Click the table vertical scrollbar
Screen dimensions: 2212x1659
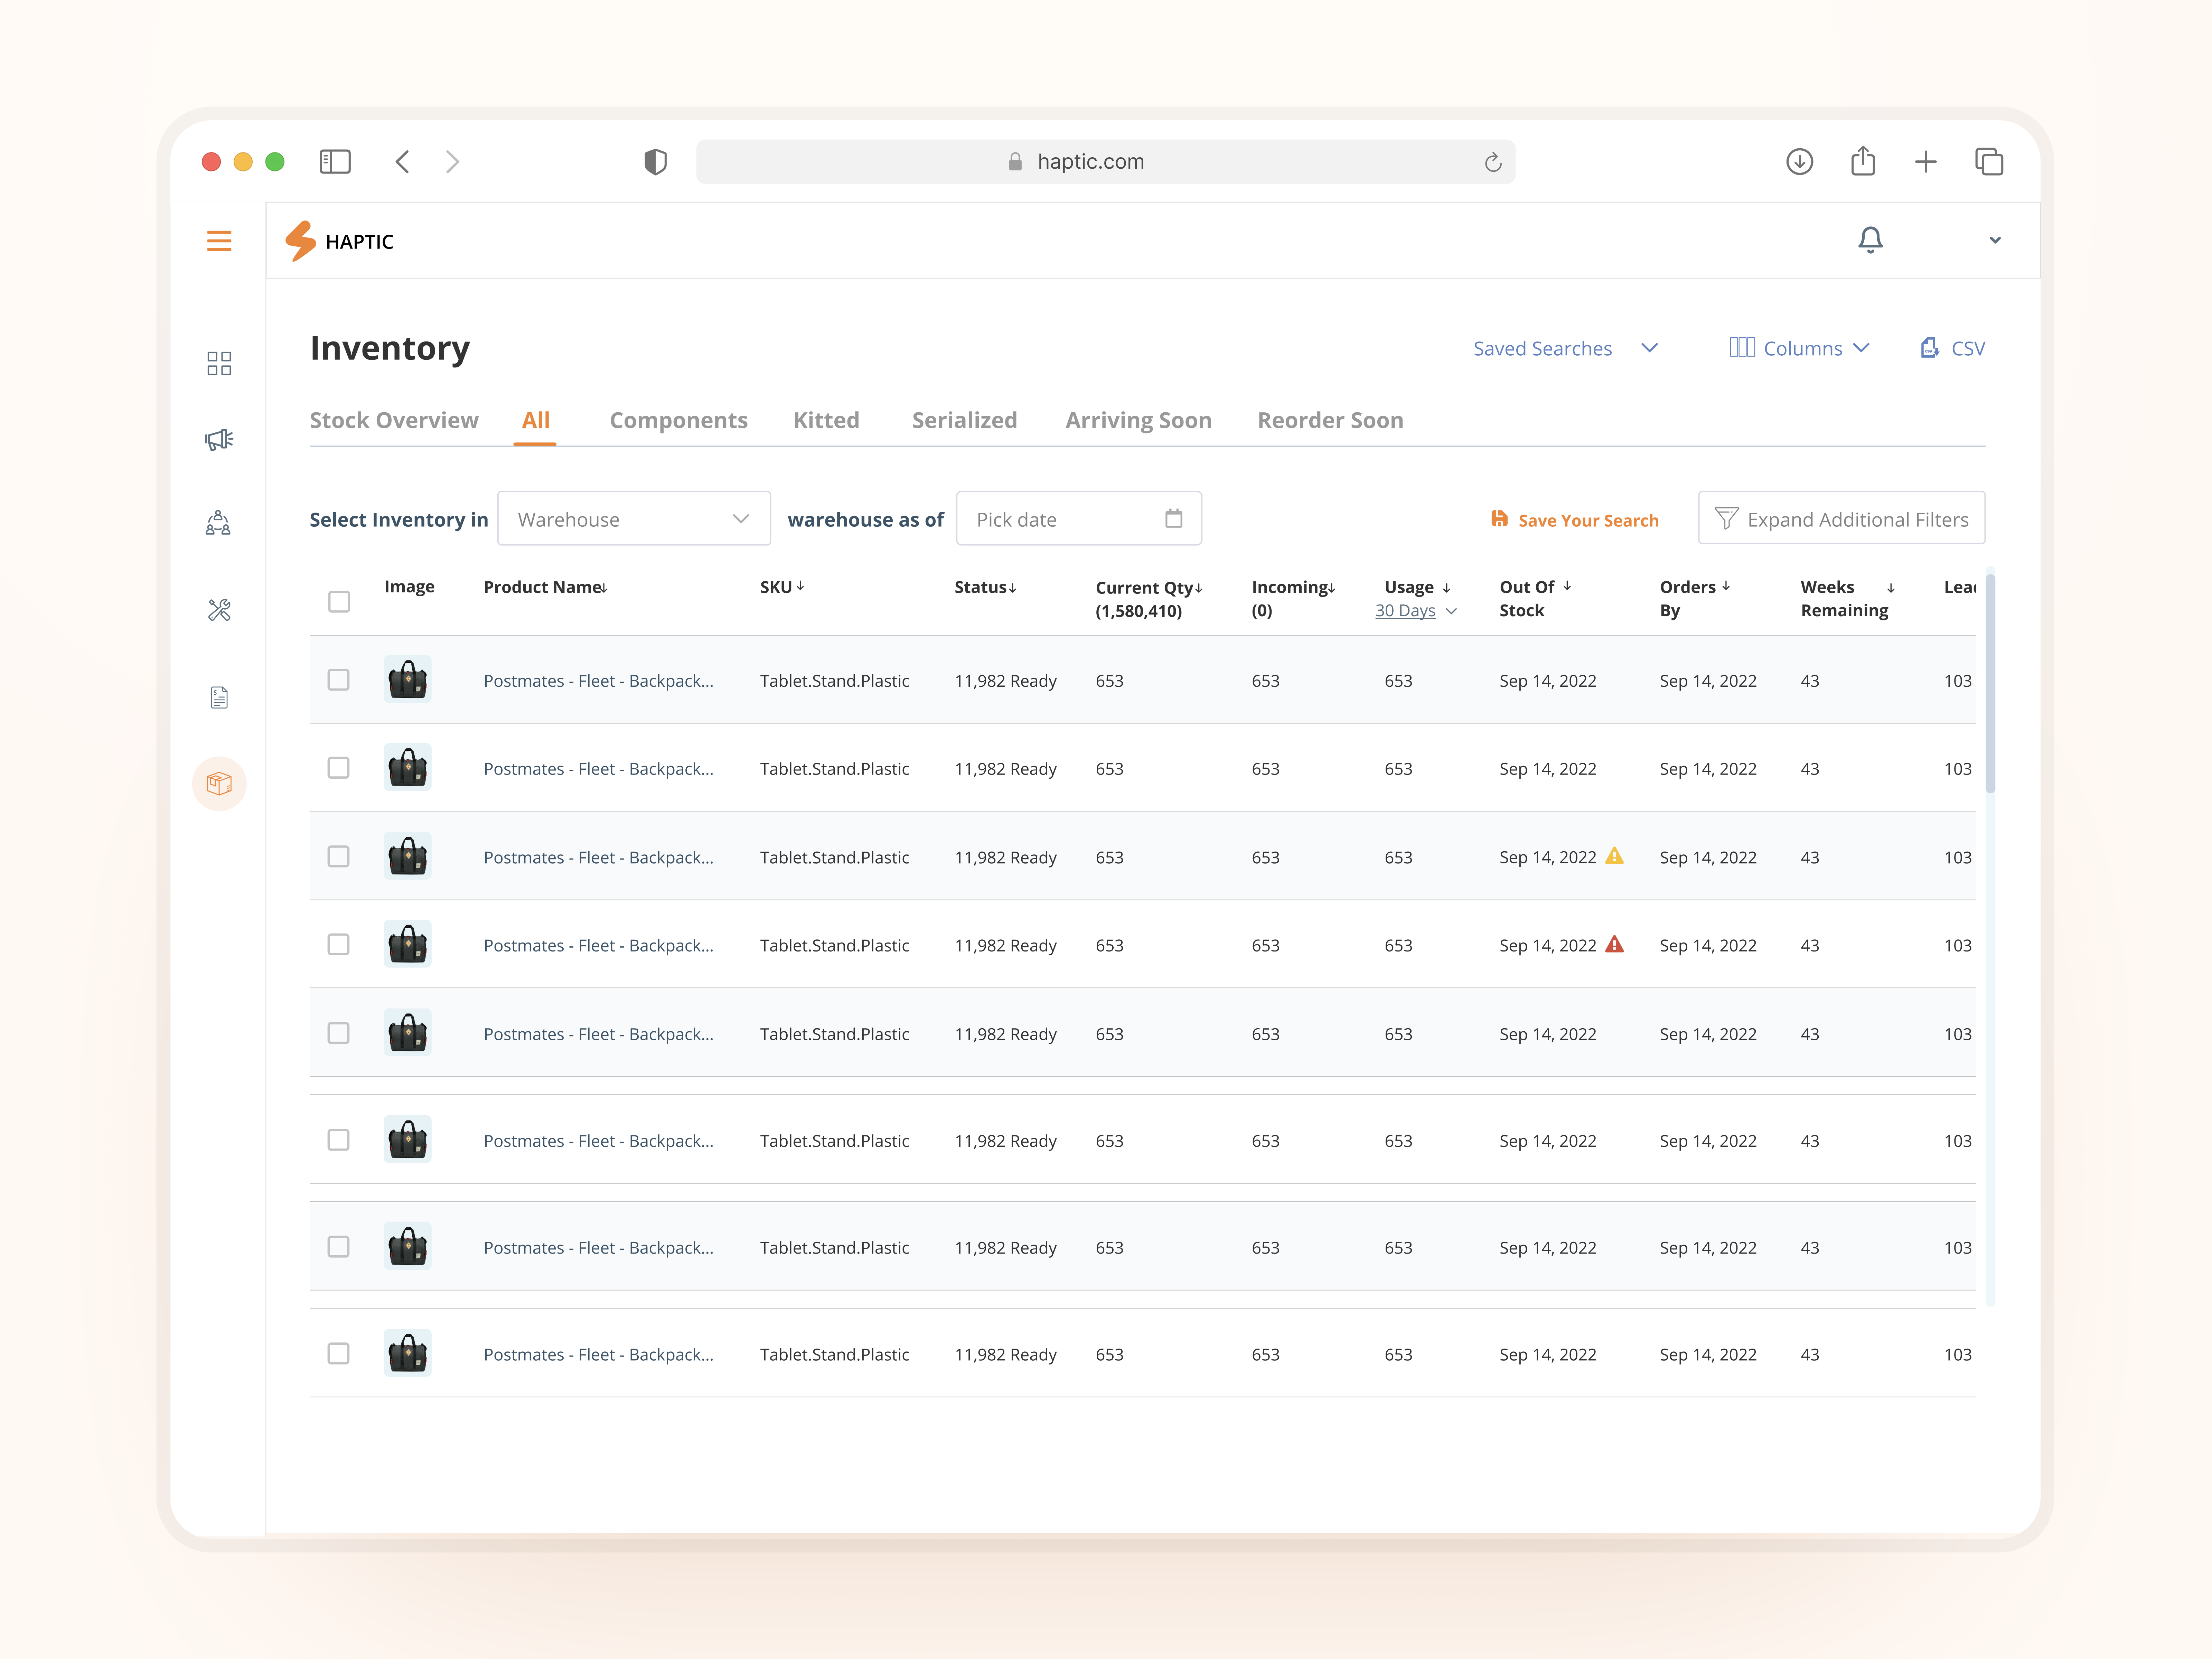(x=1990, y=684)
